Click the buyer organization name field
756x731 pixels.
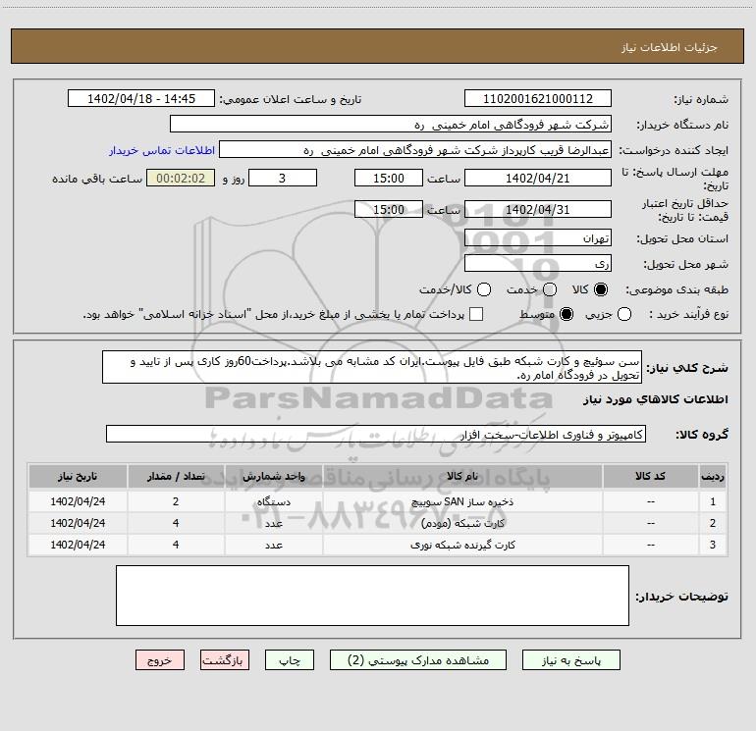click(391, 125)
